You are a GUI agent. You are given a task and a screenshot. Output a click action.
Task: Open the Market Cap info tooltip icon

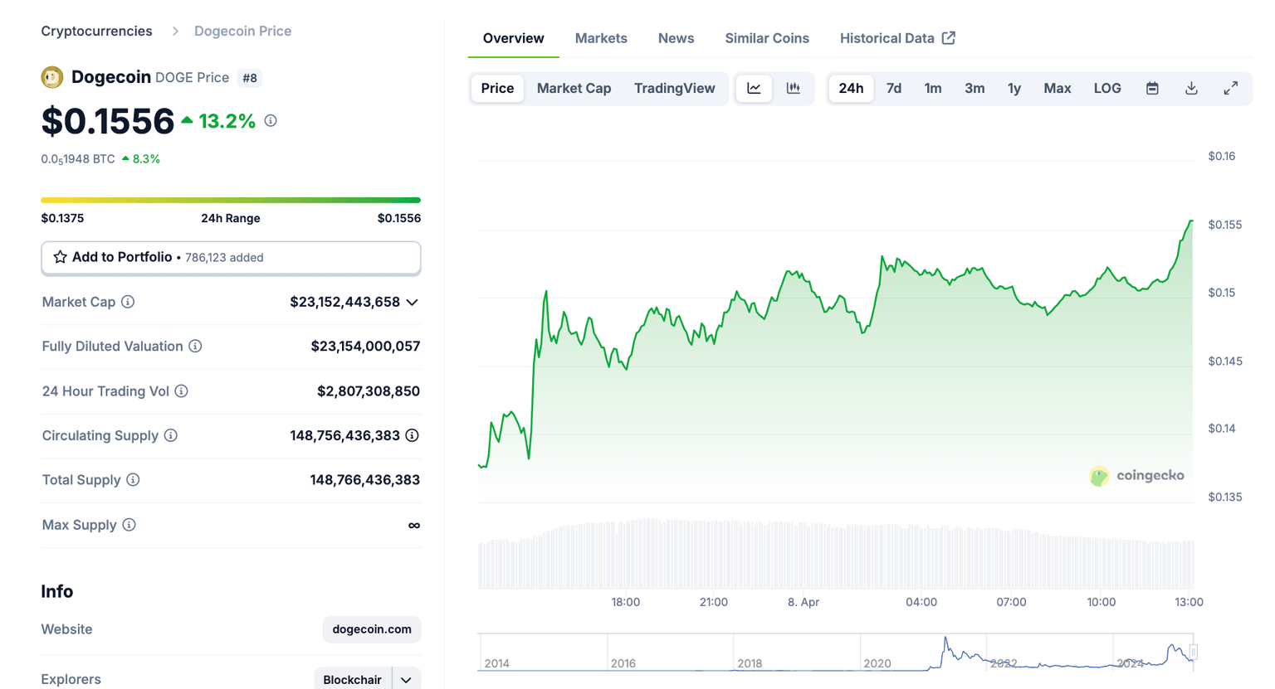click(129, 302)
